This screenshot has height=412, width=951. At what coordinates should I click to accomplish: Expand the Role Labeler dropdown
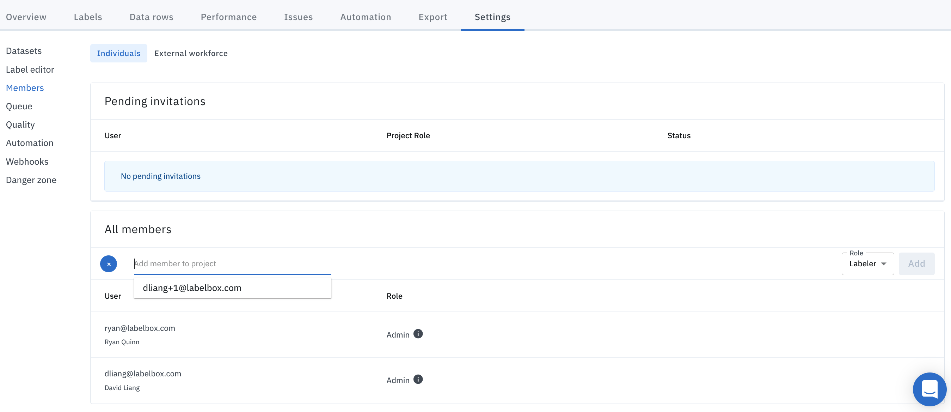click(867, 264)
